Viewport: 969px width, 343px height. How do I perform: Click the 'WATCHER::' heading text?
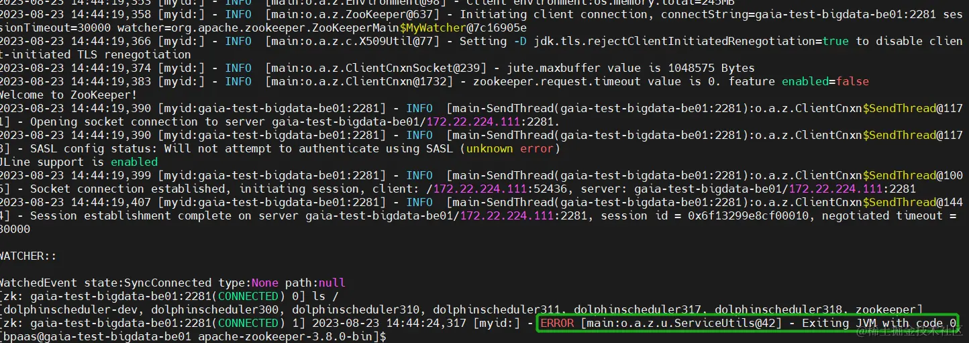[x=29, y=256]
